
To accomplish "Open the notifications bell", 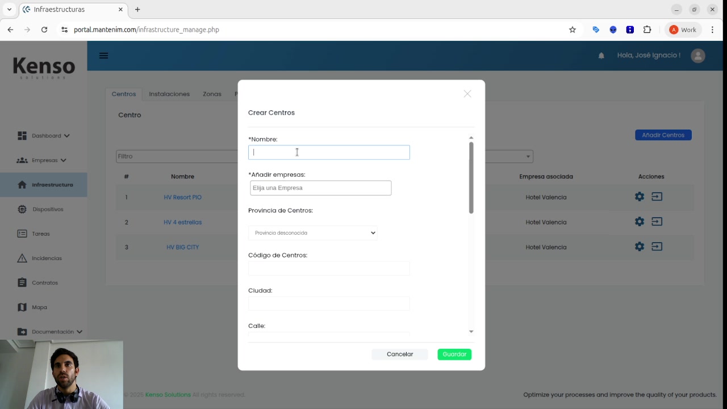I will pyautogui.click(x=601, y=56).
